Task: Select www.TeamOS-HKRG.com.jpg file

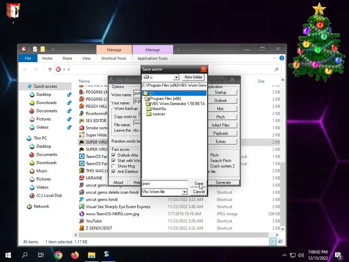Action: 112,214
